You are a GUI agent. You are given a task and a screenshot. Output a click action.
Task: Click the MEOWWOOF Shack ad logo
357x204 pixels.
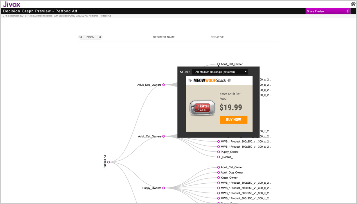[210, 80]
